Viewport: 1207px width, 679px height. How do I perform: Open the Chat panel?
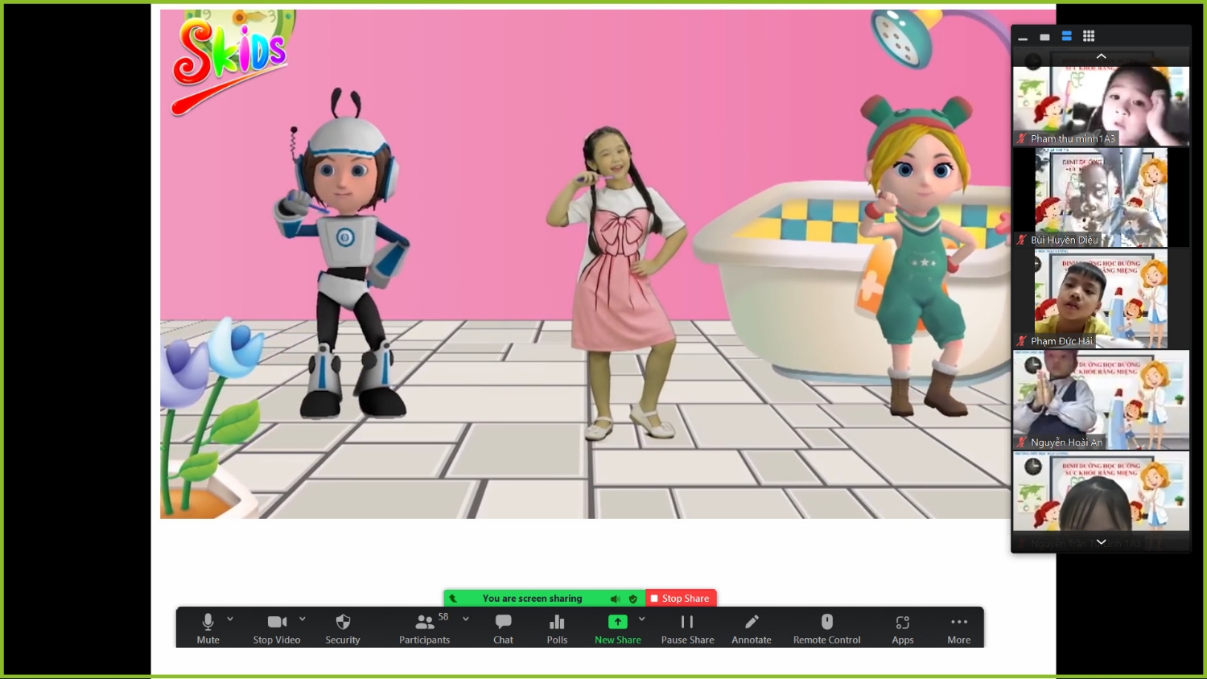click(503, 628)
